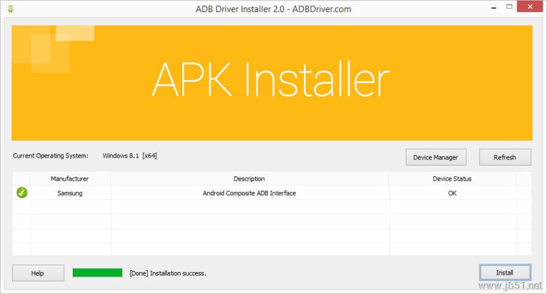
Task: Click the 'Current Operating System:' label
Action: coord(50,156)
